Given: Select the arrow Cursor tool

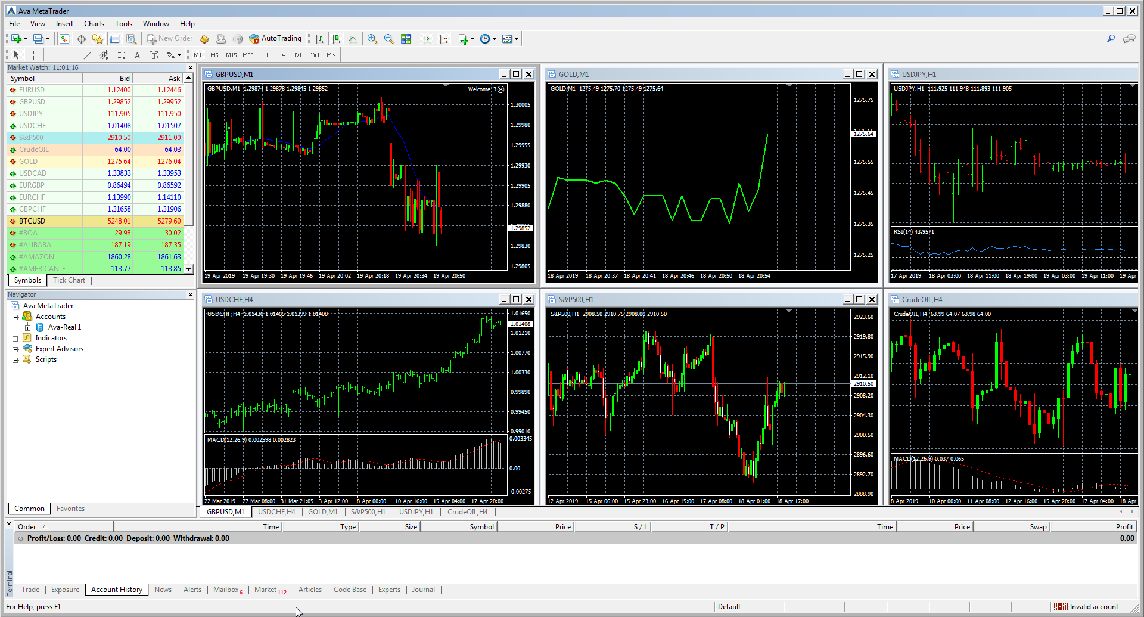Looking at the screenshot, I should (x=17, y=55).
